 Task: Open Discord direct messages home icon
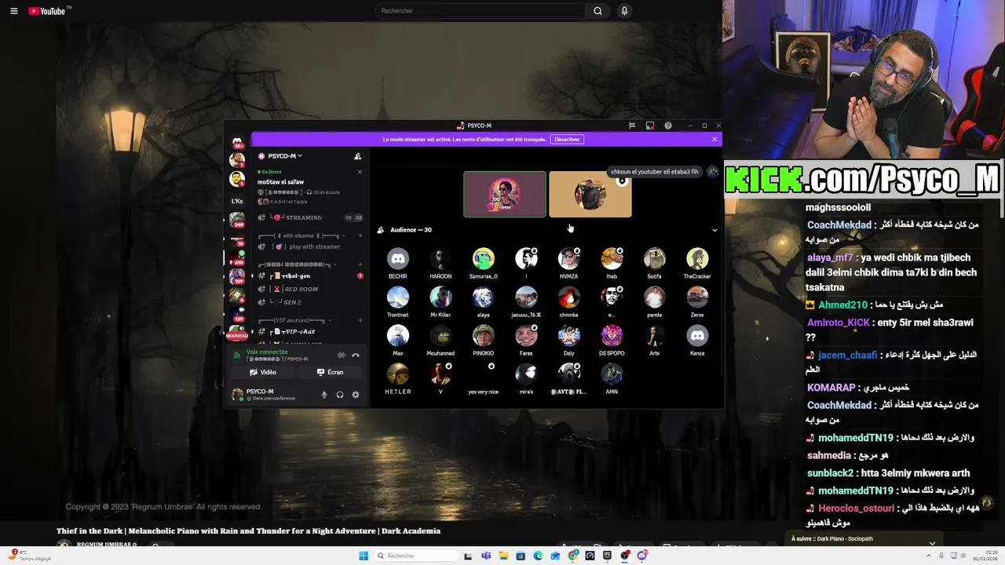237,141
